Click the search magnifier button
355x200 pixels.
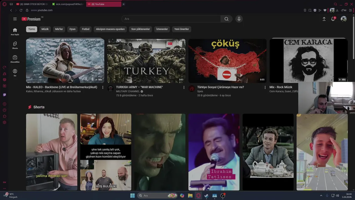click(x=227, y=19)
